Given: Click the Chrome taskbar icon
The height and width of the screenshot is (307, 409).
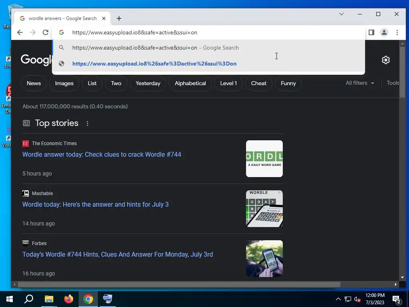Looking at the screenshot, I should [88, 299].
